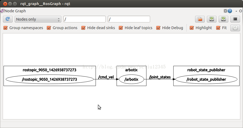Save graph as DOT file
Viewport: 243px width, 128px height.
pyautogui.click(x=211, y=19)
